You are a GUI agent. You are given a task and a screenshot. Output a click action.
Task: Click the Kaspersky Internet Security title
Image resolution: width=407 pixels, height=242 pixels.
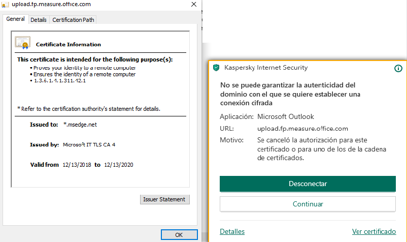(266, 68)
